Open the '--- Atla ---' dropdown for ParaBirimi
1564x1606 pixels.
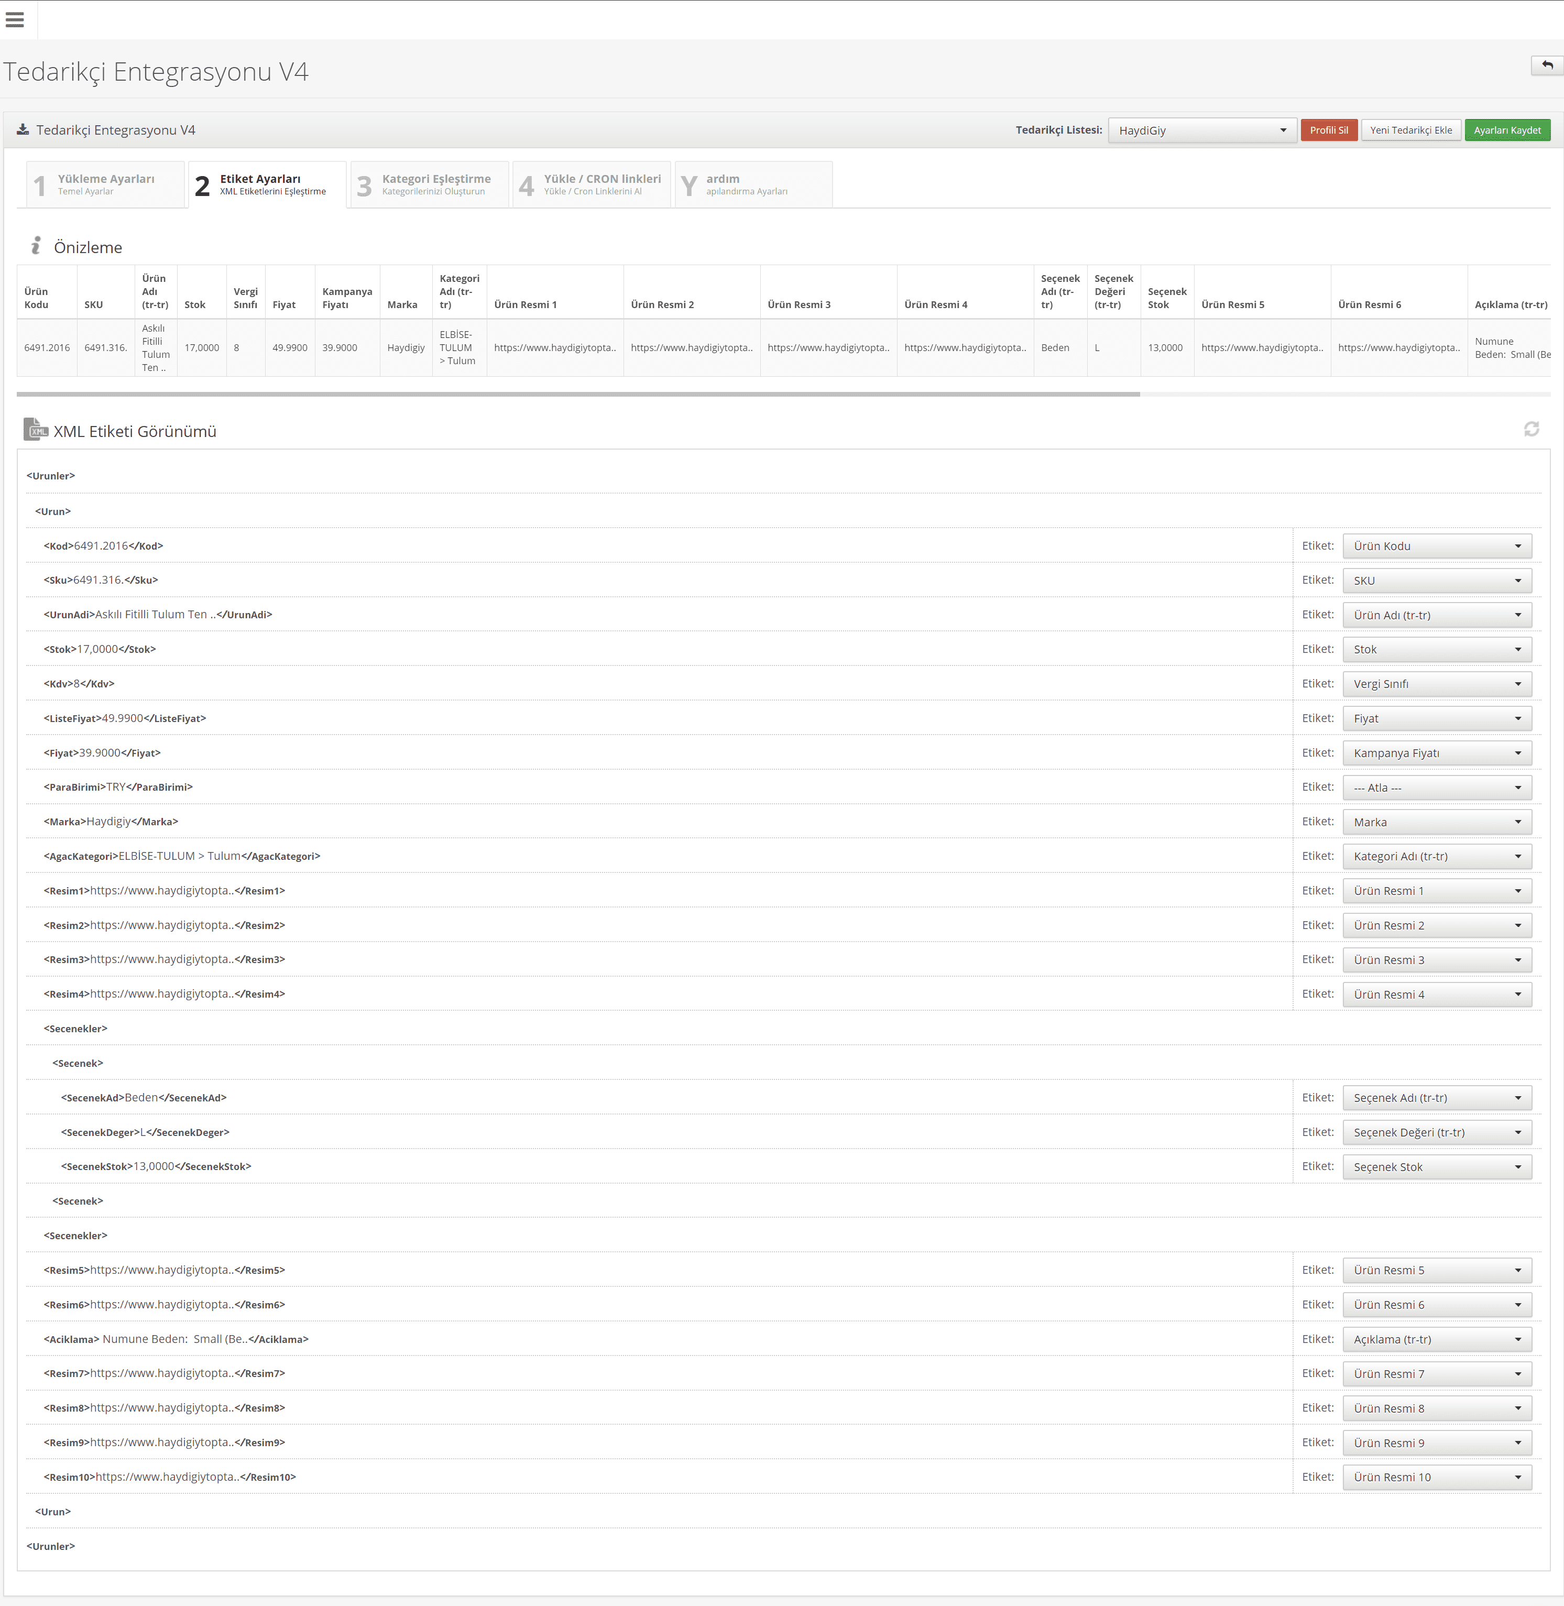pos(1437,788)
